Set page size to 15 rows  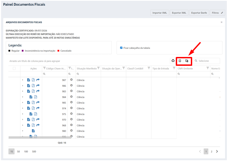click(12, 152)
